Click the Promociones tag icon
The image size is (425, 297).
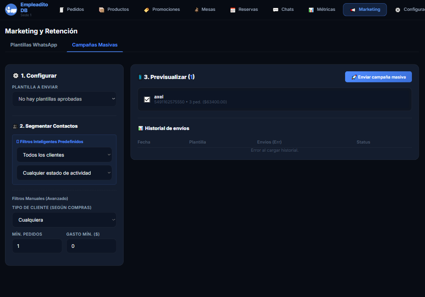click(x=146, y=10)
